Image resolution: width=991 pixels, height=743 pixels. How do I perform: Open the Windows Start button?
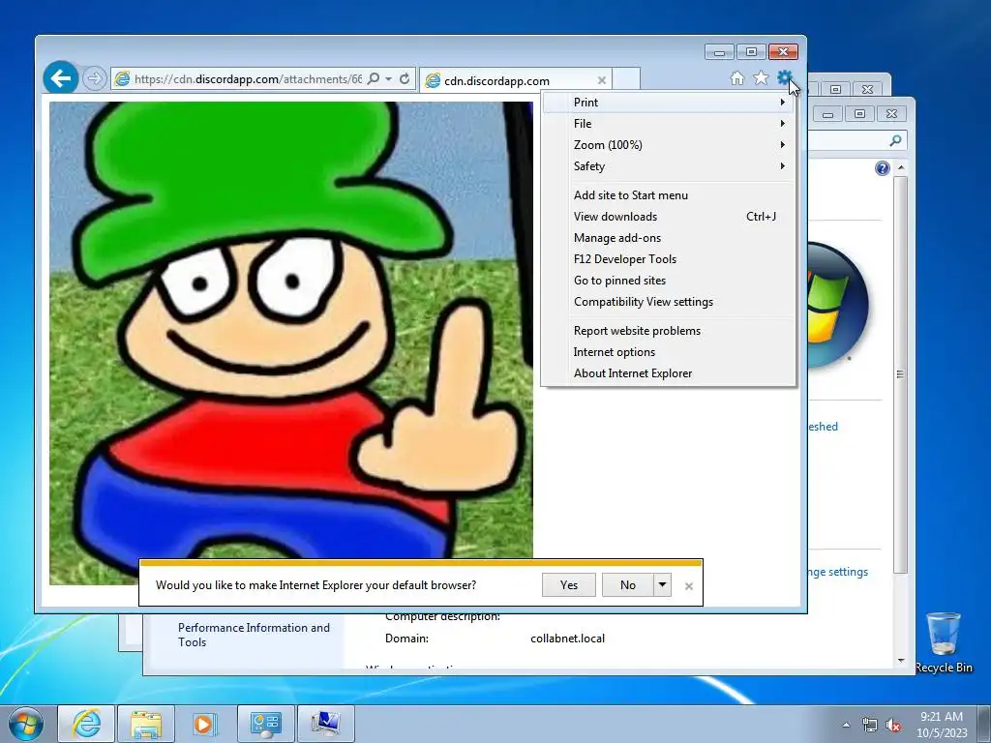coord(25,724)
